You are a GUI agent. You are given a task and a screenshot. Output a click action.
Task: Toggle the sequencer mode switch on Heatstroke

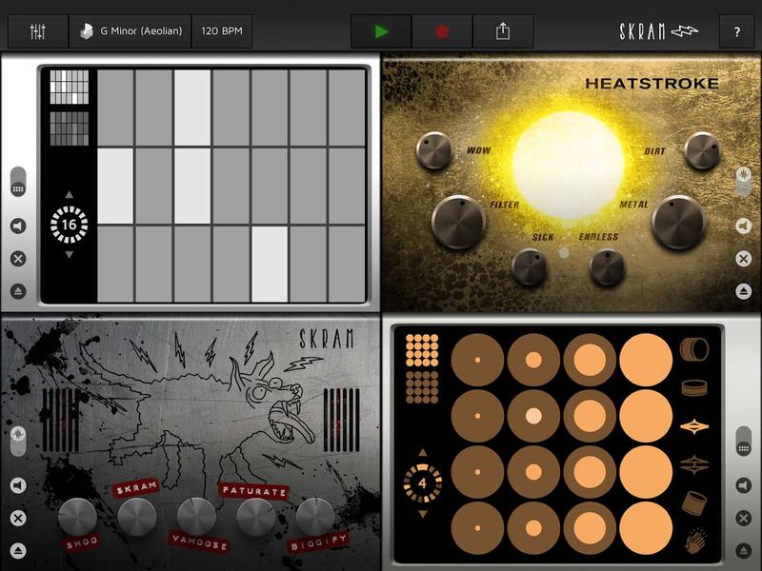(744, 182)
